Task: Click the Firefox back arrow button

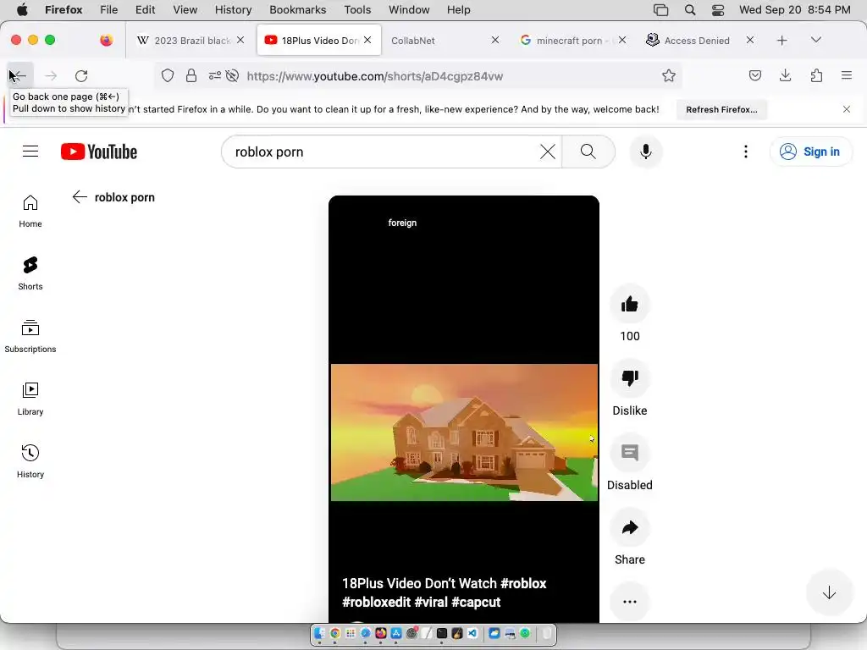Action: 19,75
